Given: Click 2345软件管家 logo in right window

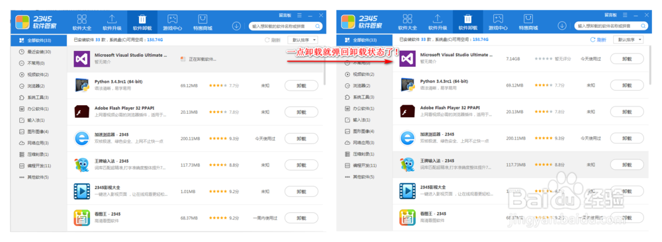Looking at the screenshot, I should [x=361, y=22].
